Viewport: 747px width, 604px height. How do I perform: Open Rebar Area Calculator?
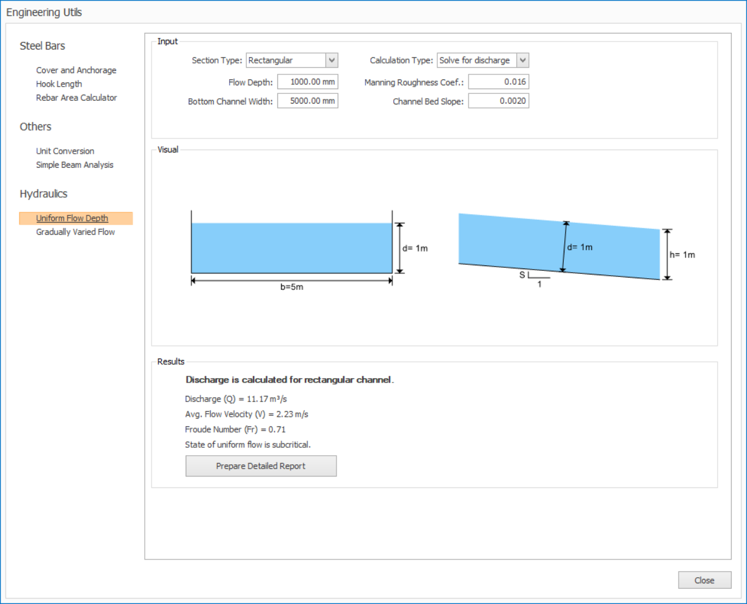pyautogui.click(x=76, y=98)
